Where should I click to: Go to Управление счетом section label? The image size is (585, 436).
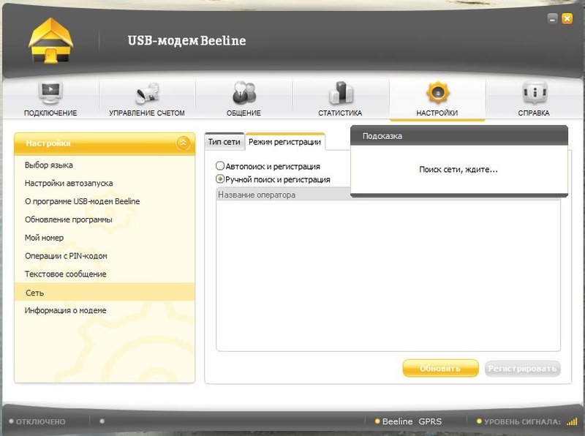coord(147,113)
